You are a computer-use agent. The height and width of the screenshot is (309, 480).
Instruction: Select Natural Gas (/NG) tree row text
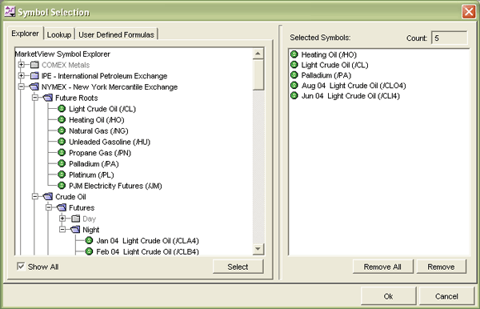click(98, 130)
